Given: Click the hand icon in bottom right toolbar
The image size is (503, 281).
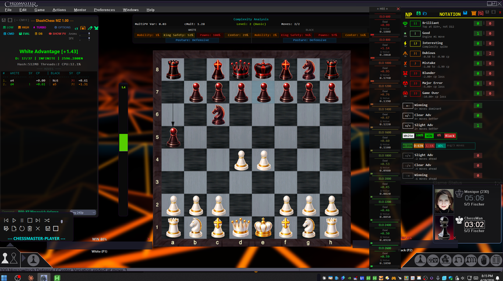Looking at the screenshot, I should tap(483, 260).
